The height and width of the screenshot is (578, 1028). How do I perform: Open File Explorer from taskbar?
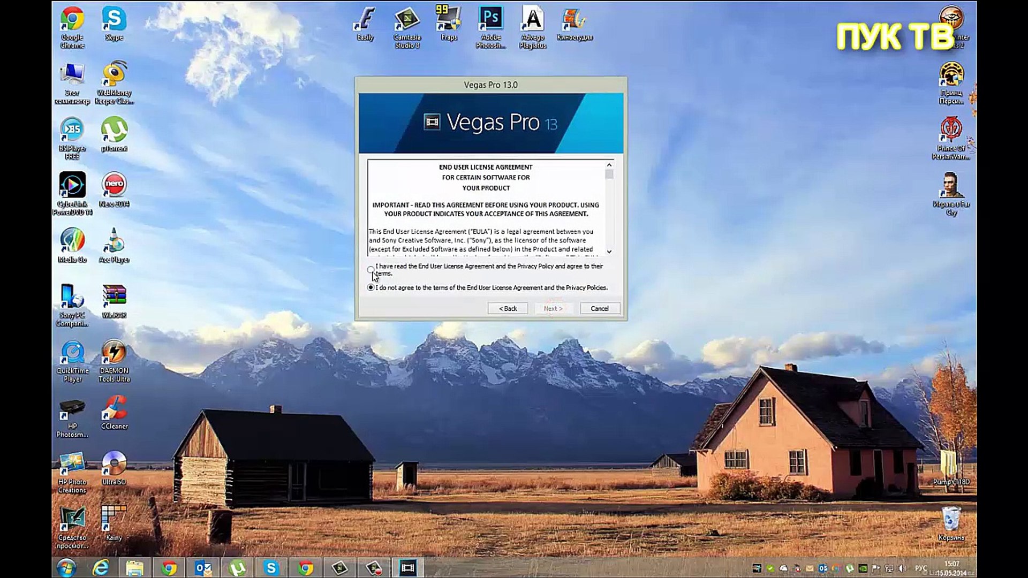pos(134,568)
